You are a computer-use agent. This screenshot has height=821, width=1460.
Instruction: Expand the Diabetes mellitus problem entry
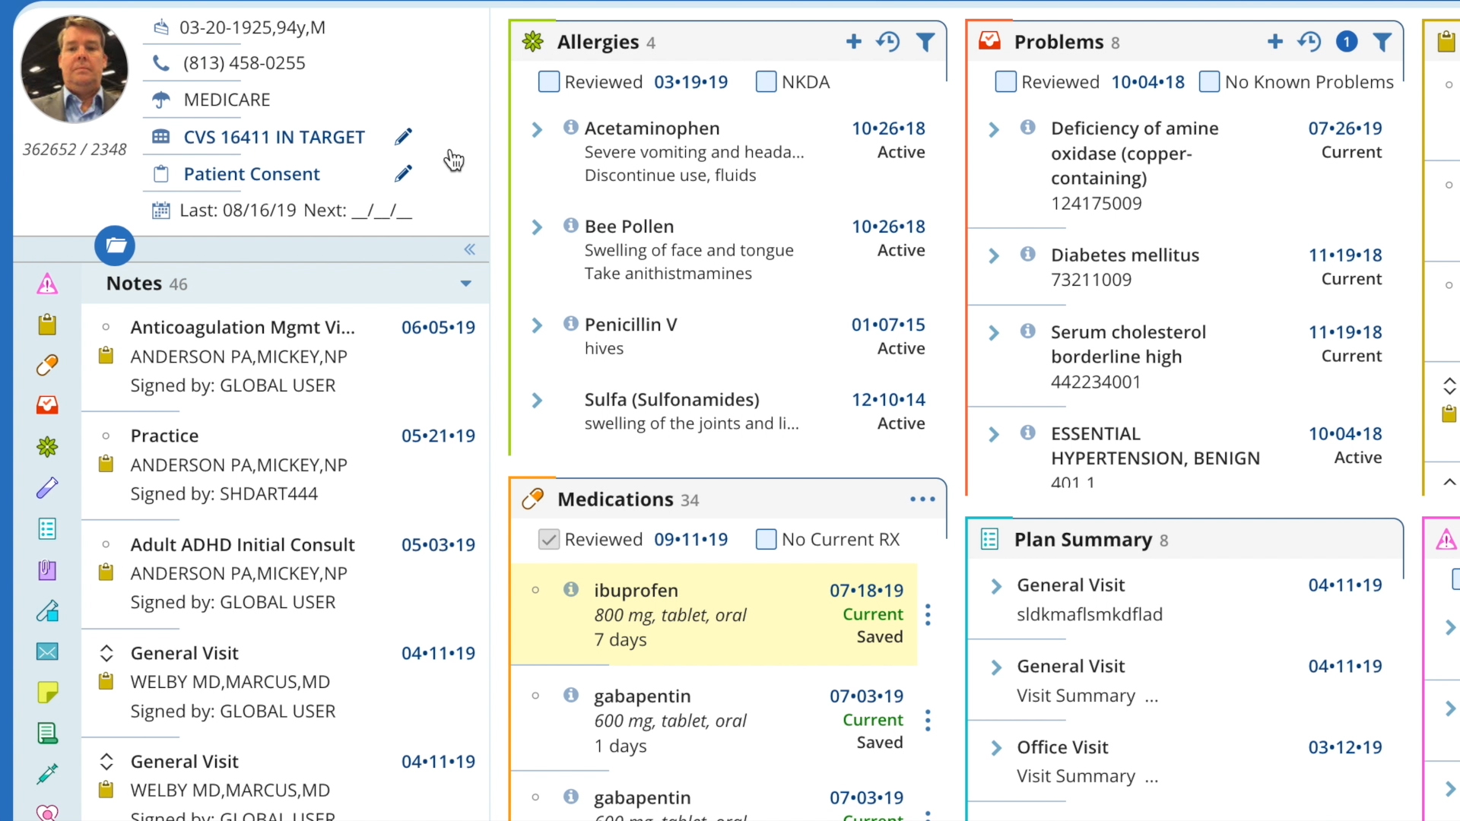(x=993, y=255)
